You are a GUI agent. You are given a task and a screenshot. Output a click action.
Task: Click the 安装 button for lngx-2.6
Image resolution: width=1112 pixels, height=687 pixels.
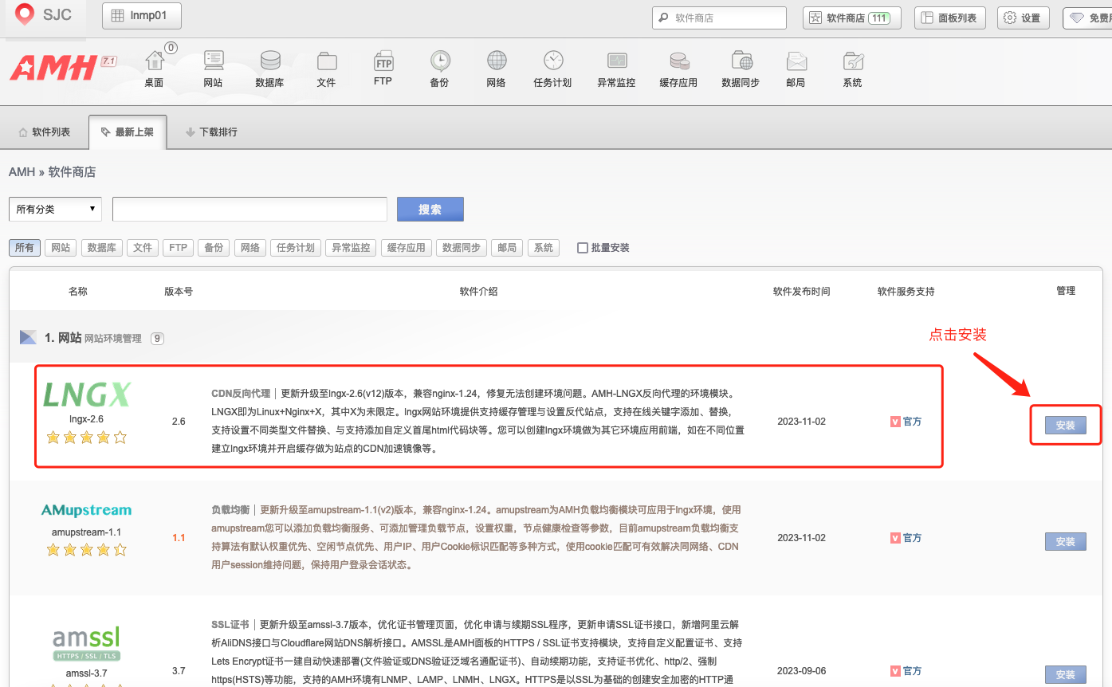[x=1065, y=425]
